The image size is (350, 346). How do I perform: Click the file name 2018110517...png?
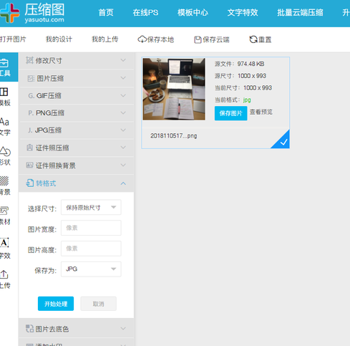click(174, 136)
